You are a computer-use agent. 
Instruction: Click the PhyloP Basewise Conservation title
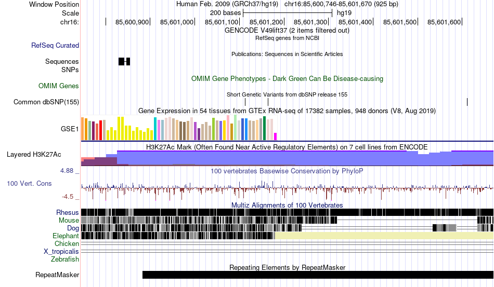pos(287,171)
